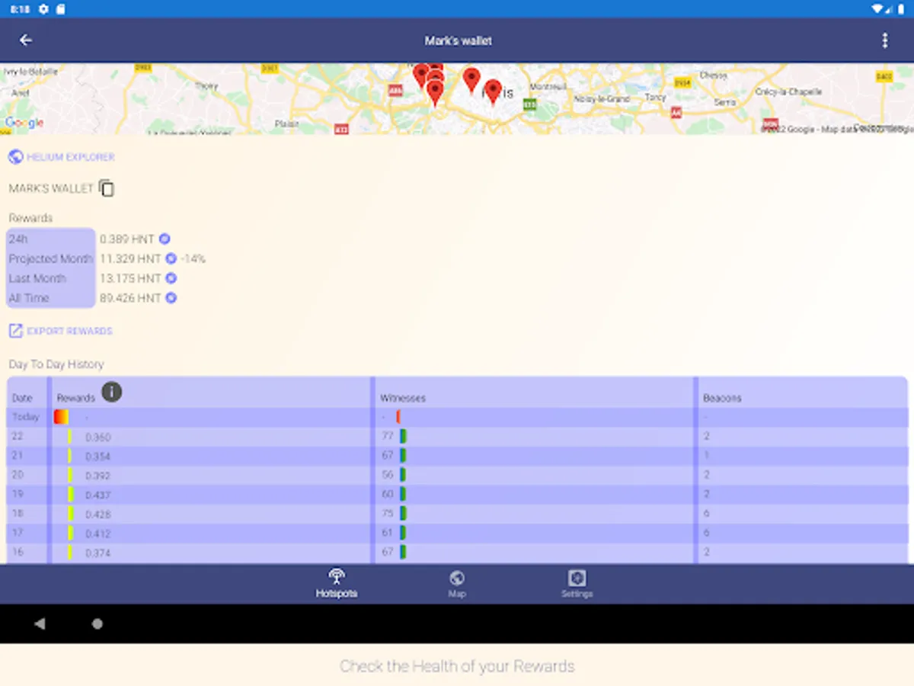The height and width of the screenshot is (686, 914).
Task: Open the Helium Explorer globe icon
Action: coord(15,156)
